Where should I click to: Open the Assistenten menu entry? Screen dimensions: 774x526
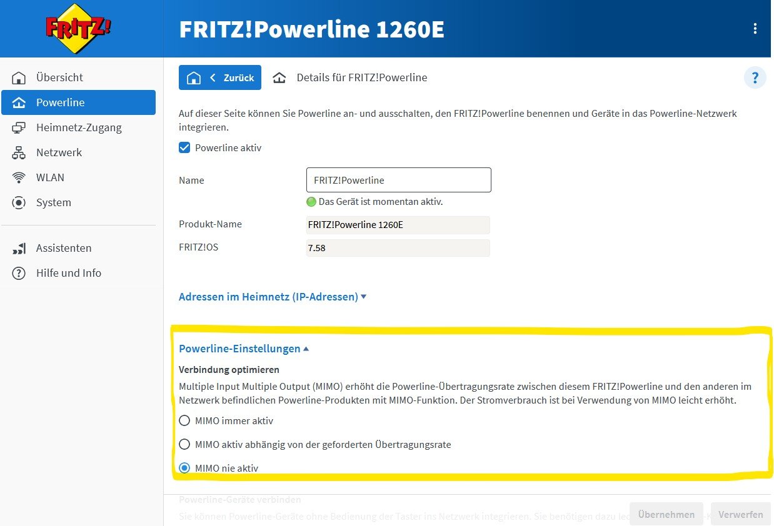(x=78, y=248)
